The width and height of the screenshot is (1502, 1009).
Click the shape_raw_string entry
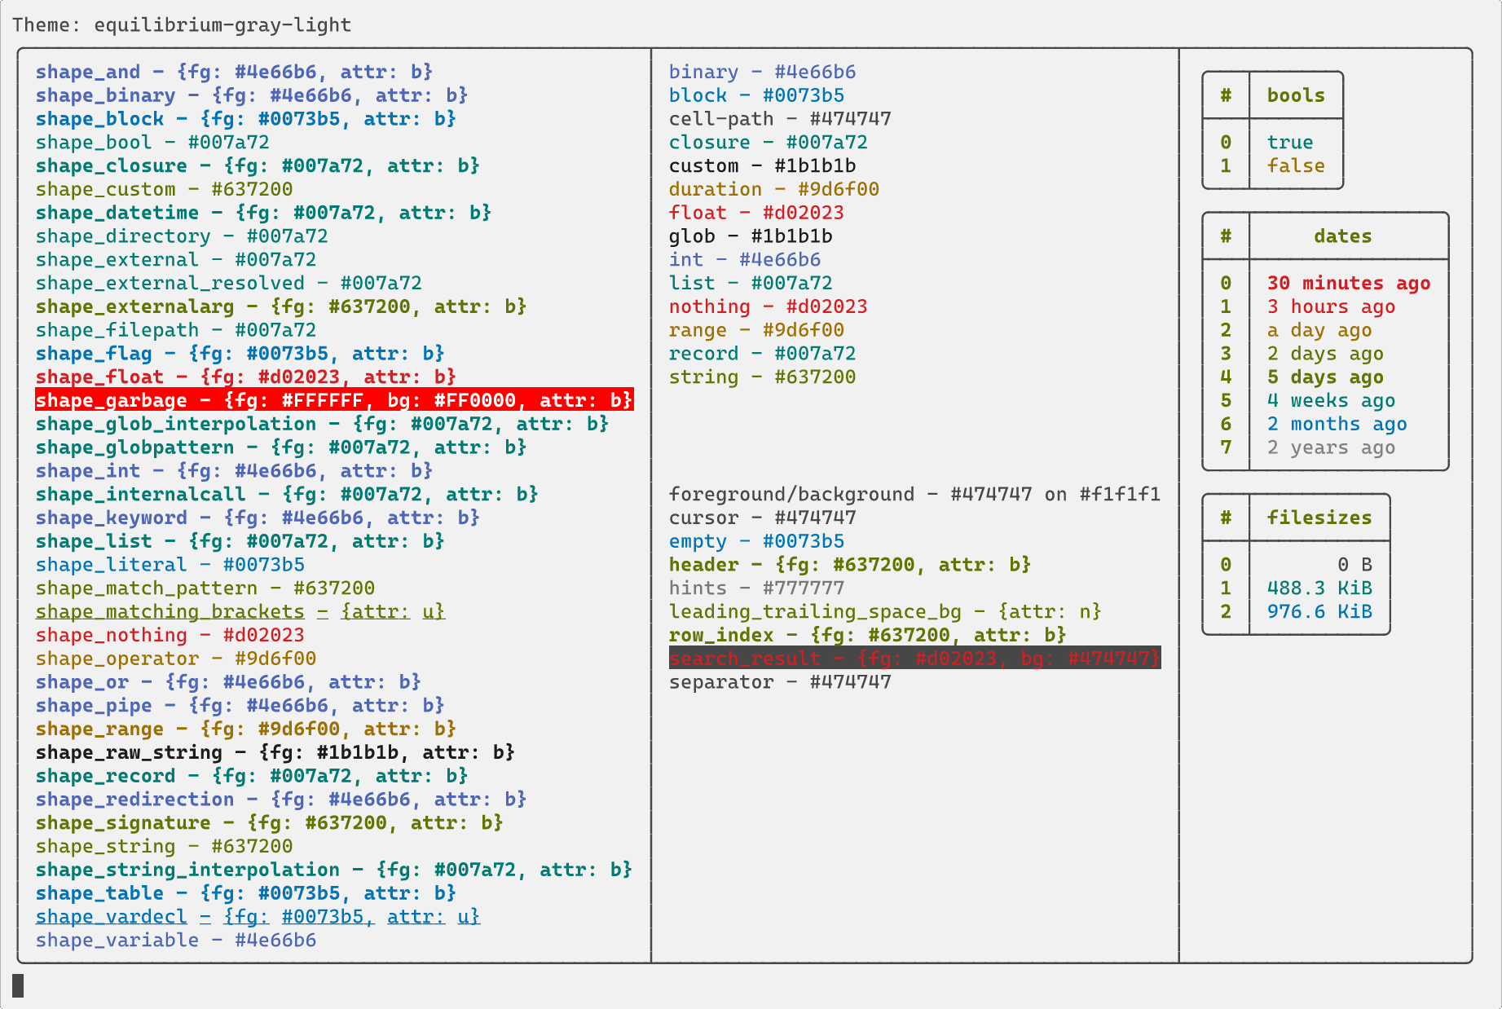coord(275,753)
